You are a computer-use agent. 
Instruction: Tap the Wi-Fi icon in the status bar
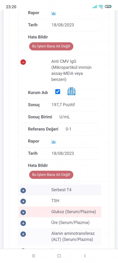click(x=101, y=7)
